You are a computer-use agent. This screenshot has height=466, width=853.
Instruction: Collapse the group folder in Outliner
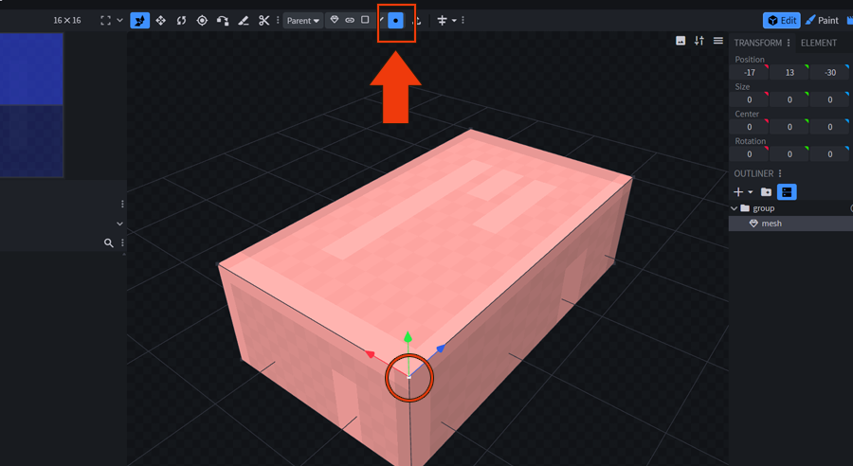pyautogui.click(x=734, y=208)
